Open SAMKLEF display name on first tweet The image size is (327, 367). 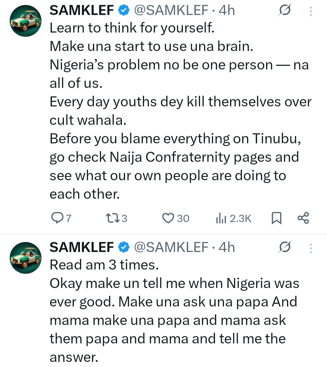pyautogui.click(x=81, y=11)
